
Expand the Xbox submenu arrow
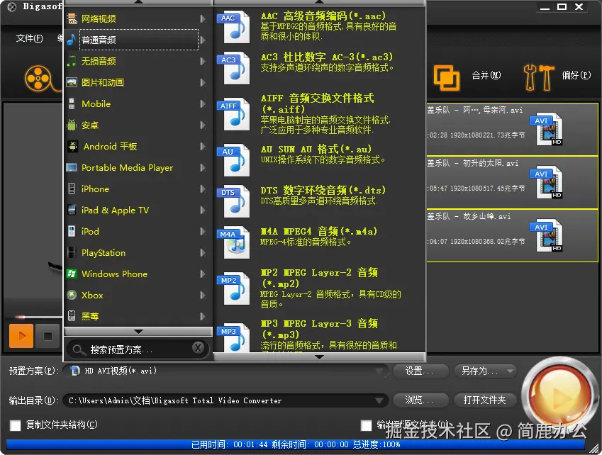203,295
